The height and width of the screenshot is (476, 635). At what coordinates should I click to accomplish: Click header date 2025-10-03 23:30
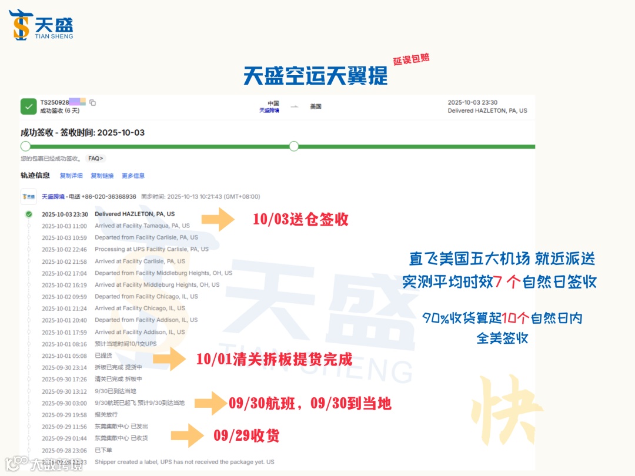[473, 102]
